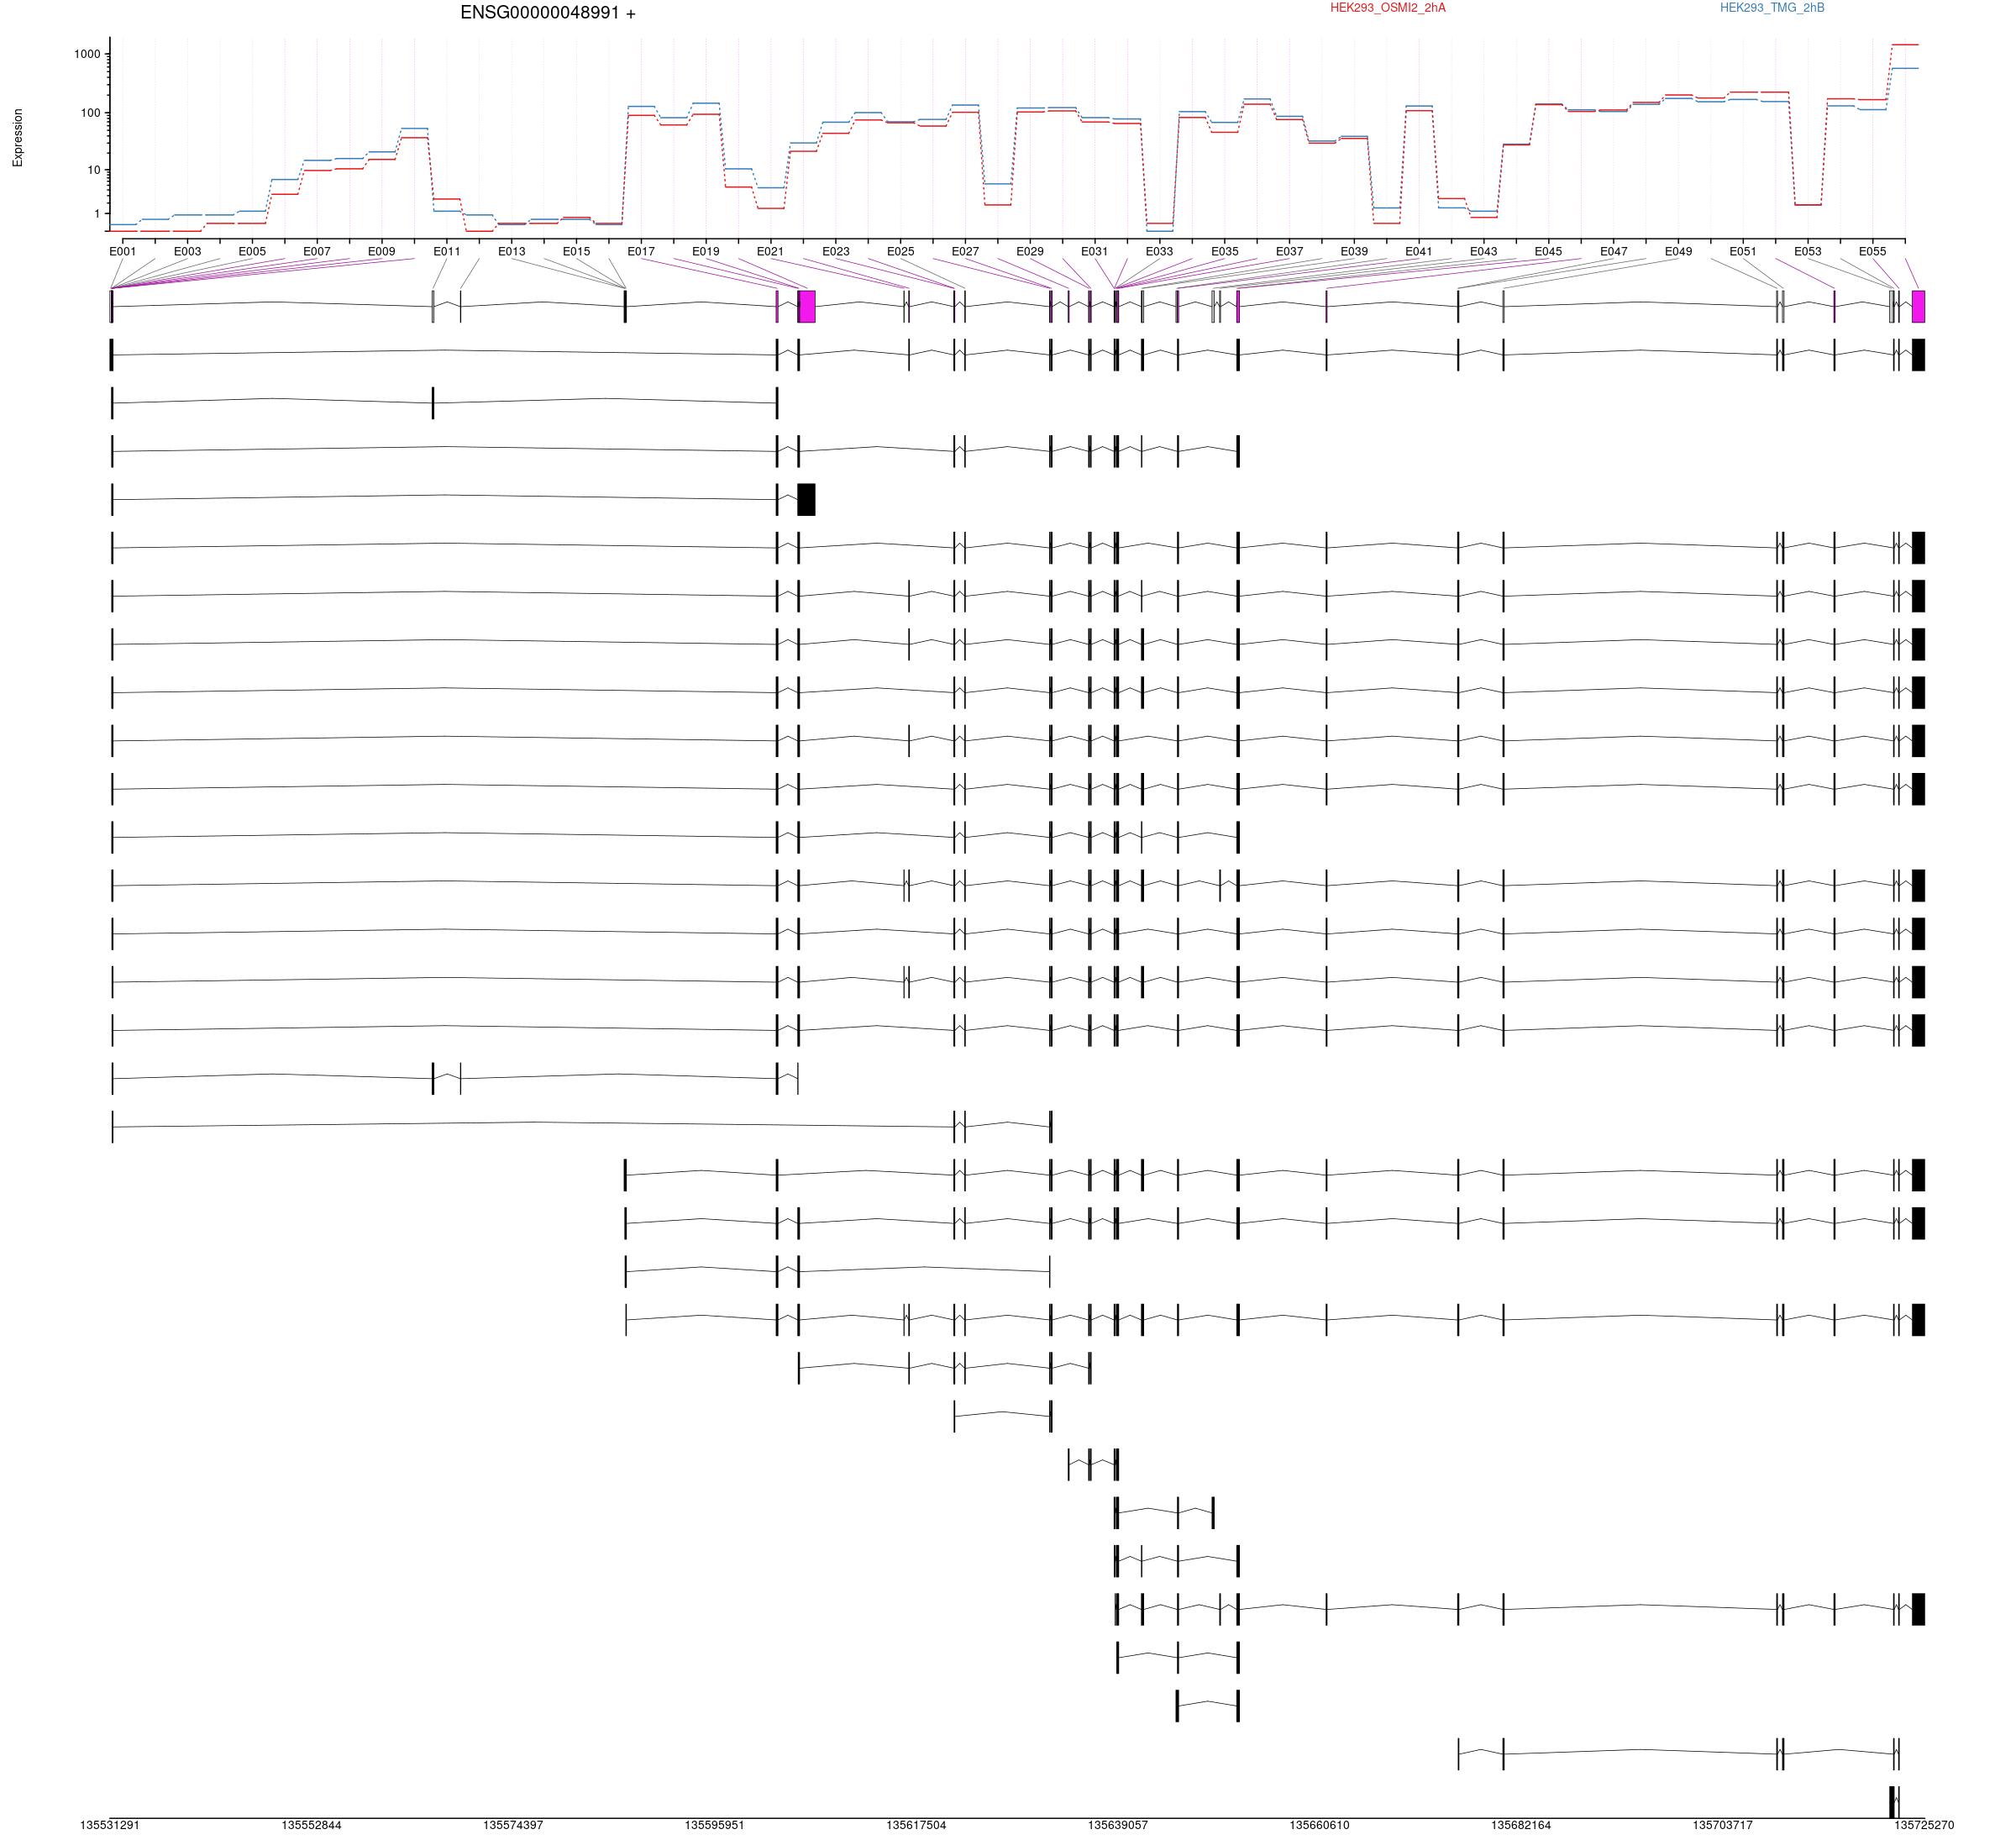Click genomic coordinate 135617504
Viewport: 2016px width, 1840px height.
coord(916,1825)
